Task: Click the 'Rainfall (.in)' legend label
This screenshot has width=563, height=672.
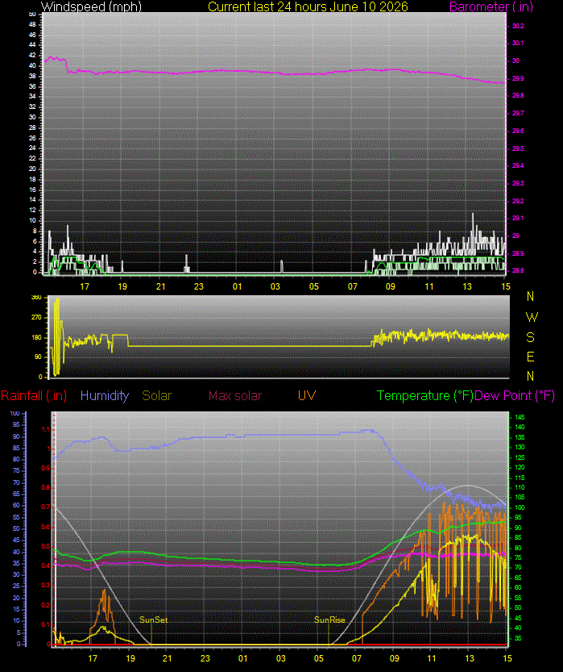Action: [x=34, y=395]
